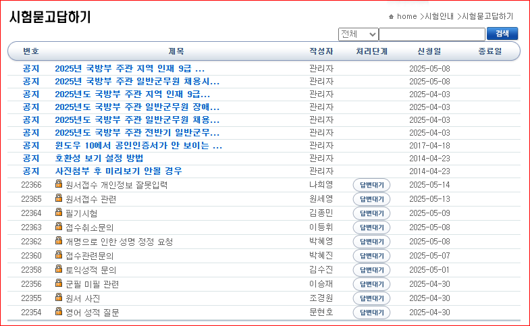Click date 2025-05-01
The height and width of the screenshot is (326, 530).
(429, 270)
